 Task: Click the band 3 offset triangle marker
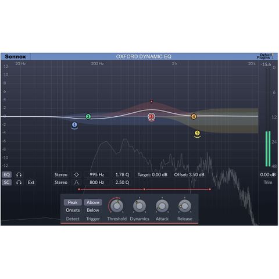click(x=152, y=101)
